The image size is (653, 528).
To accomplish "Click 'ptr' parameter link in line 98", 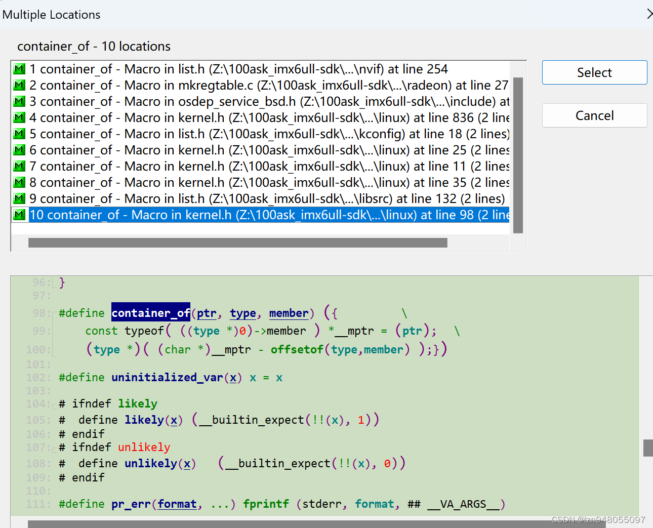I will [x=207, y=313].
